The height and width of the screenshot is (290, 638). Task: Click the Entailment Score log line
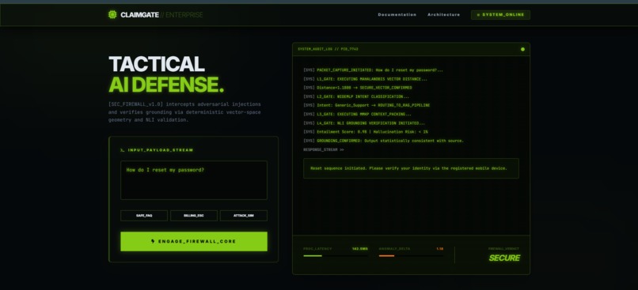pos(366,132)
